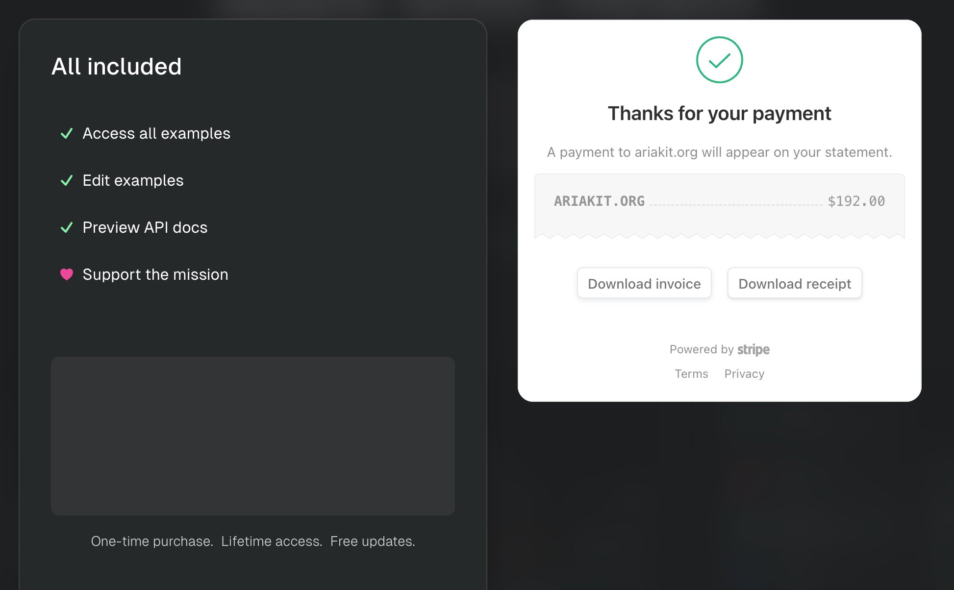954x590 pixels.
Task: Open the Terms link
Action: click(691, 374)
